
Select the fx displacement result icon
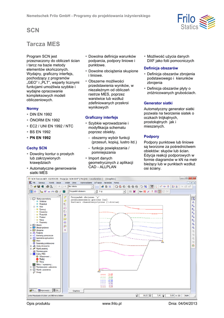click(x=193, y=198)
